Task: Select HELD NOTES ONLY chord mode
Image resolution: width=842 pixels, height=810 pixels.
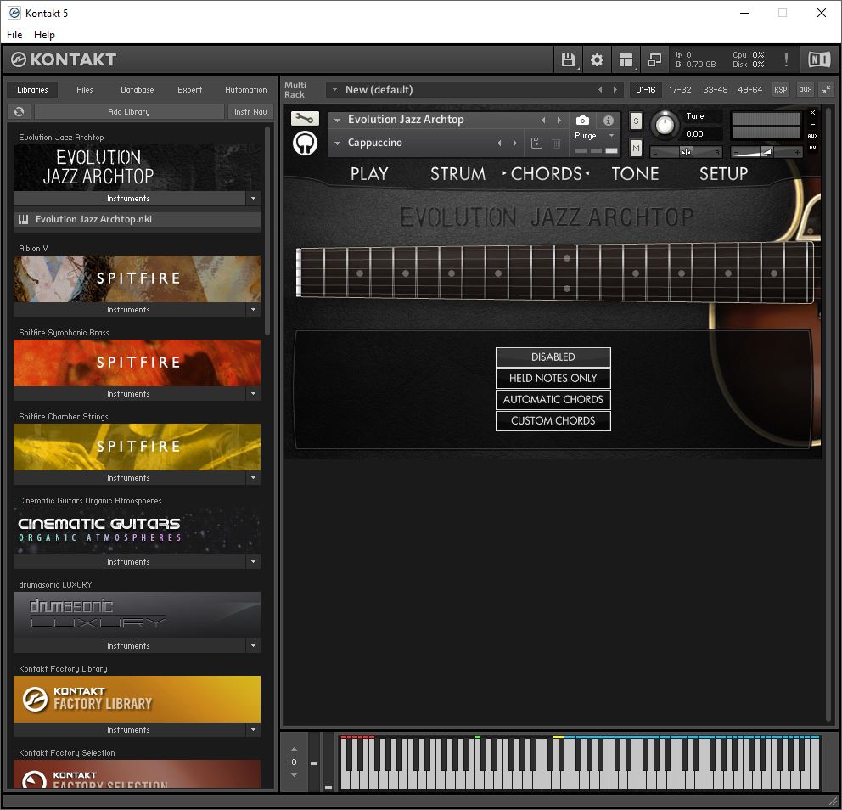Action: (x=553, y=378)
